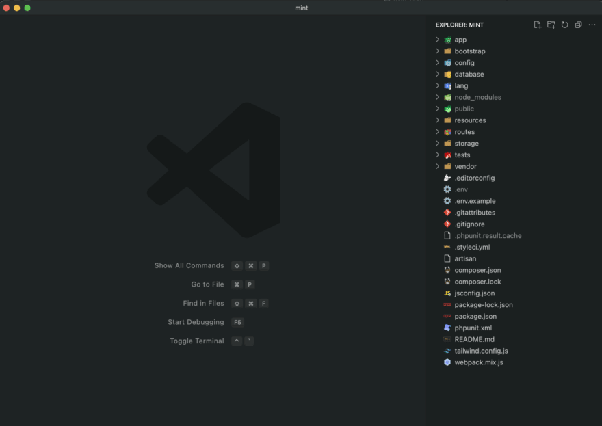Click the F5 key badge

click(237, 322)
